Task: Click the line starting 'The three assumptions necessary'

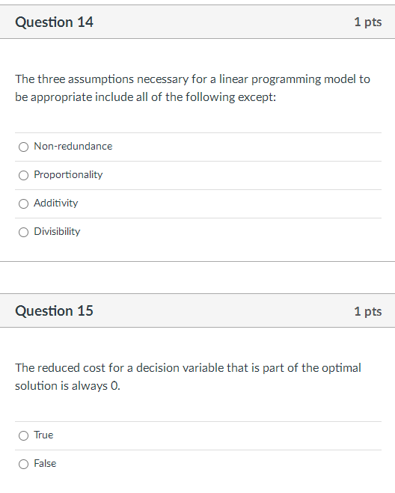Action: click(192, 79)
